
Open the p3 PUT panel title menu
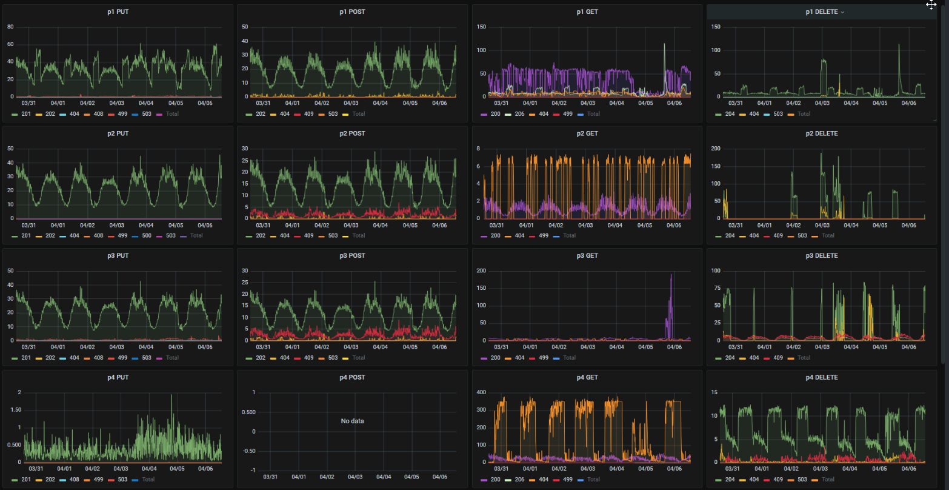coord(118,256)
